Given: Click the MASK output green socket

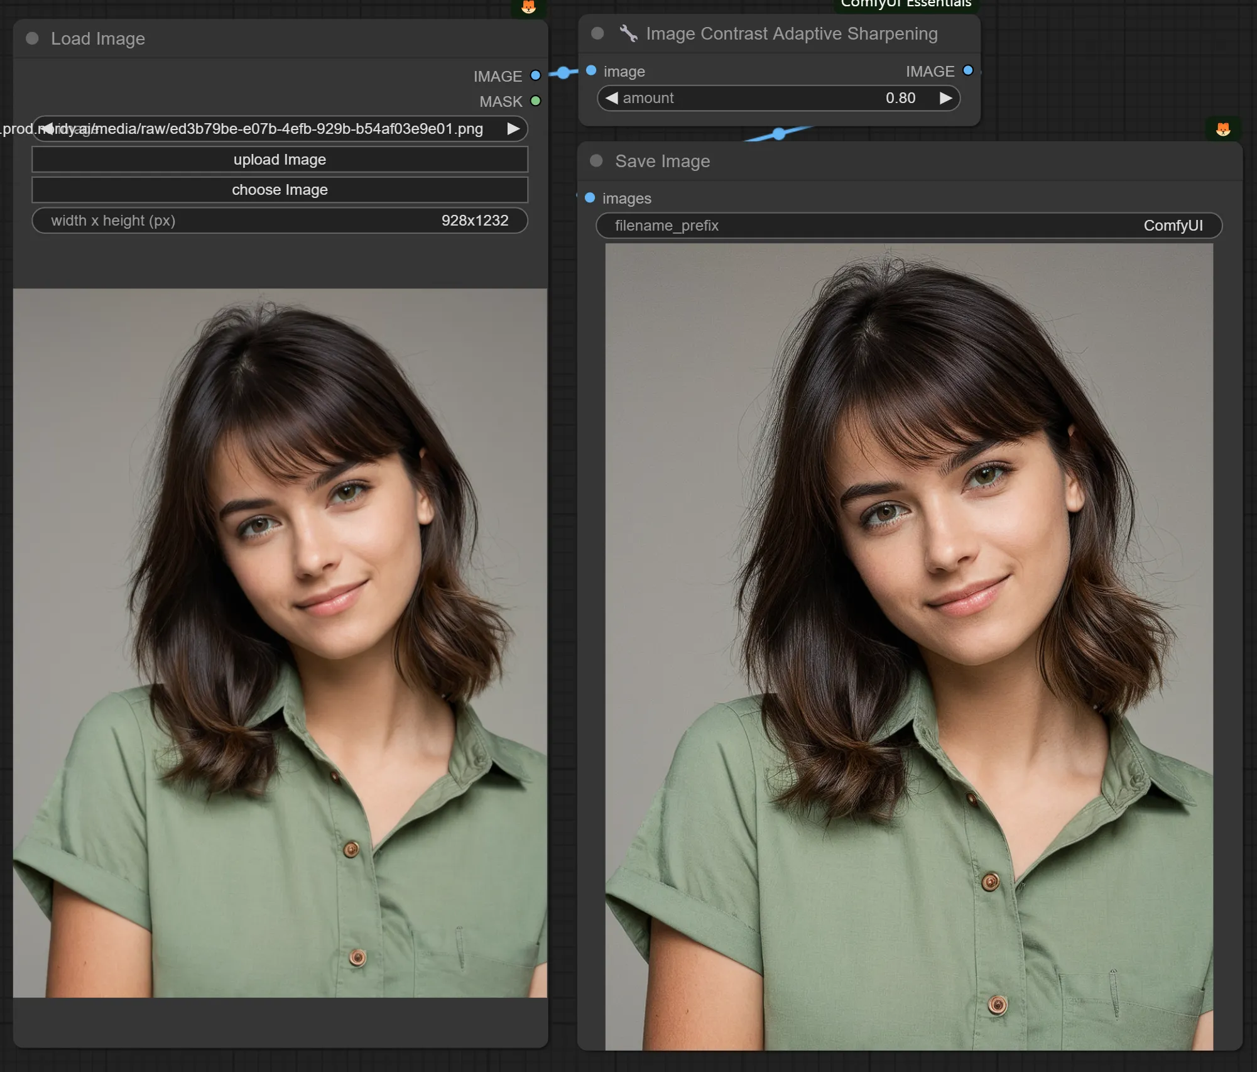Looking at the screenshot, I should [535, 101].
